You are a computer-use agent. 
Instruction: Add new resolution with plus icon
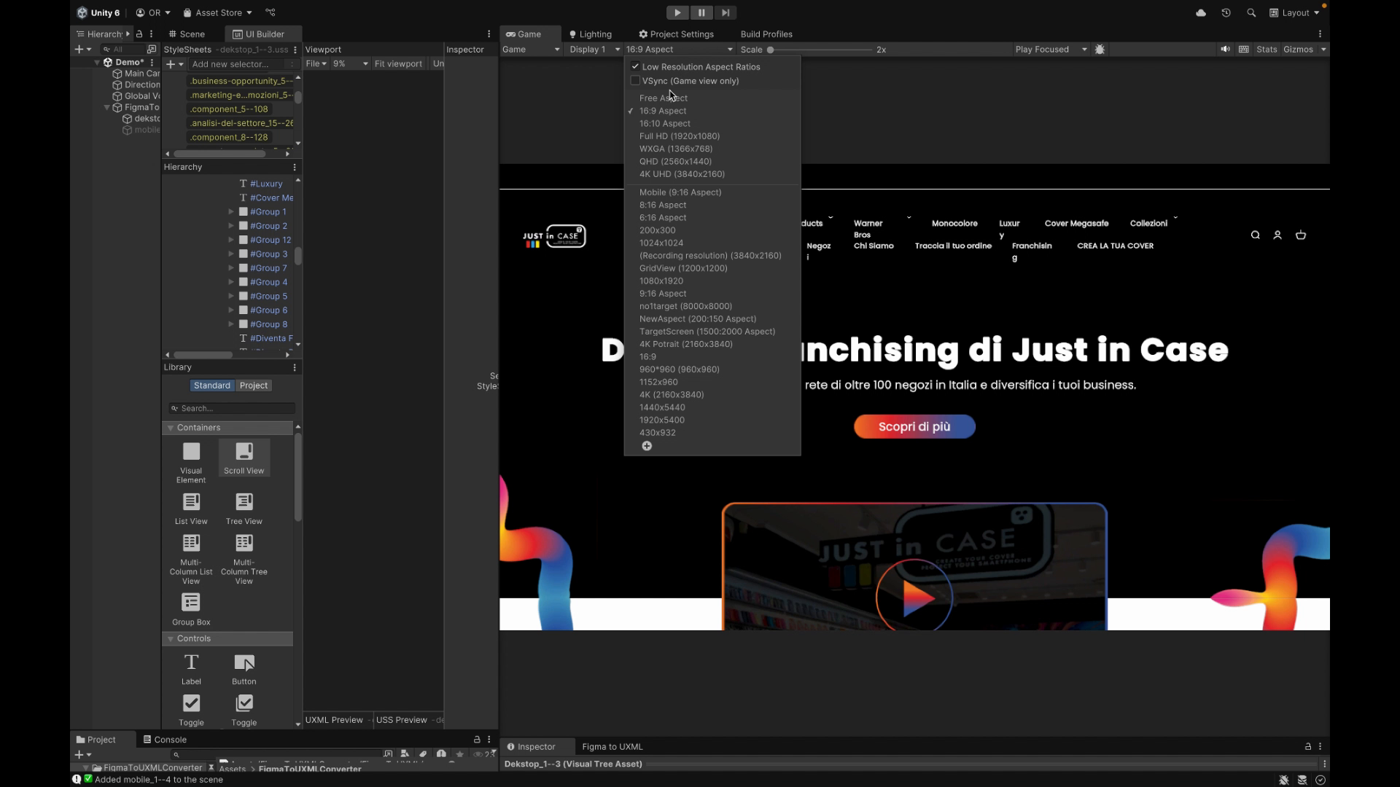pos(647,446)
